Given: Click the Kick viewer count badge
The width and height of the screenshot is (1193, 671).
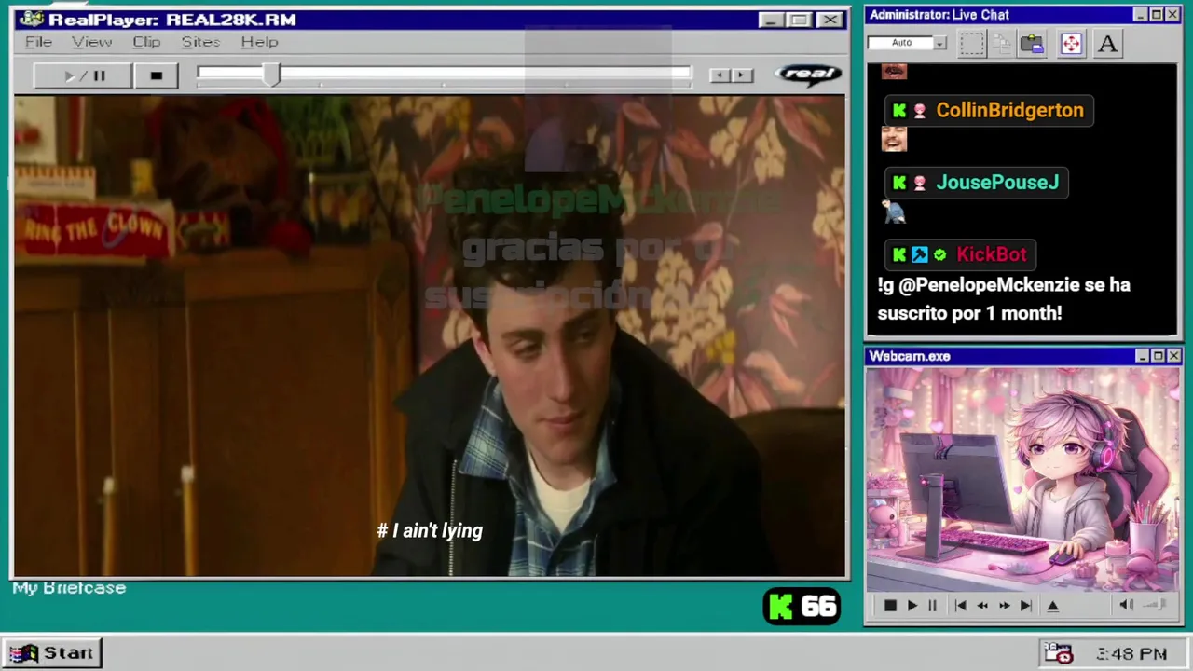Looking at the screenshot, I should click(x=802, y=607).
